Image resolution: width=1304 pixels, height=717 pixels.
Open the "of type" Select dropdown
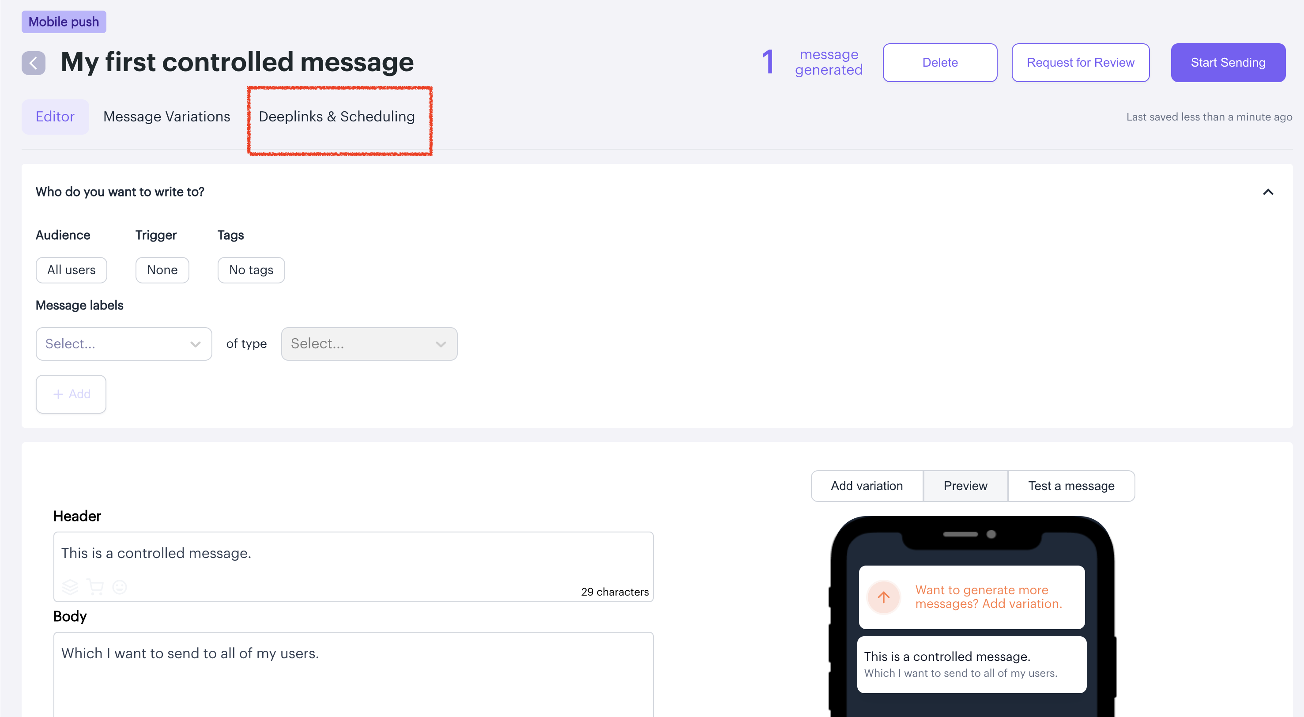pyautogui.click(x=369, y=344)
